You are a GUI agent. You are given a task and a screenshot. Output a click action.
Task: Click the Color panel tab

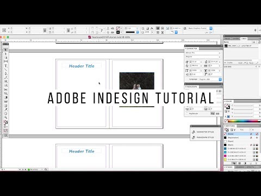click(228, 101)
